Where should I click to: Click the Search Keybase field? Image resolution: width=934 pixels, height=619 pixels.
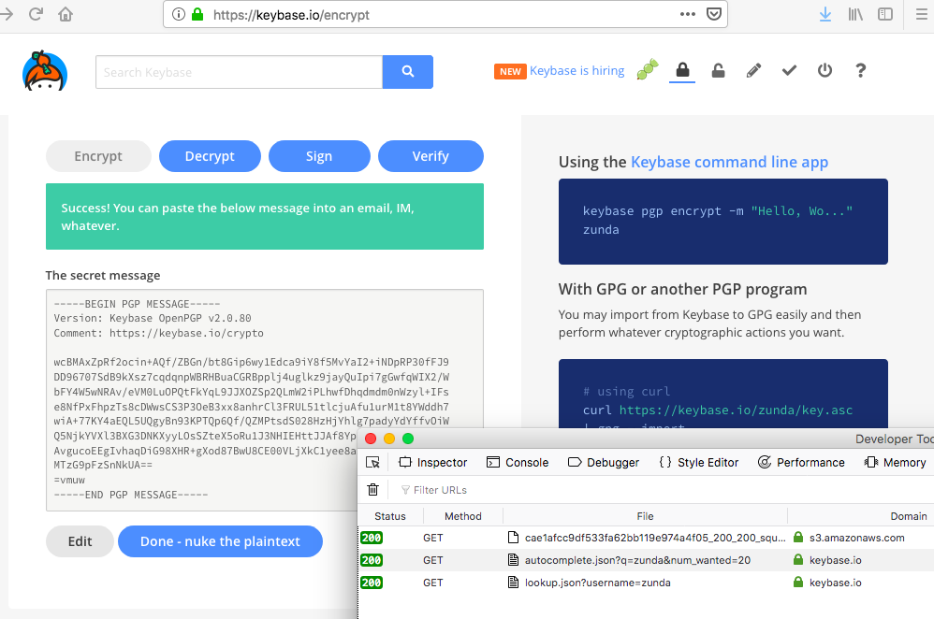[x=239, y=72]
